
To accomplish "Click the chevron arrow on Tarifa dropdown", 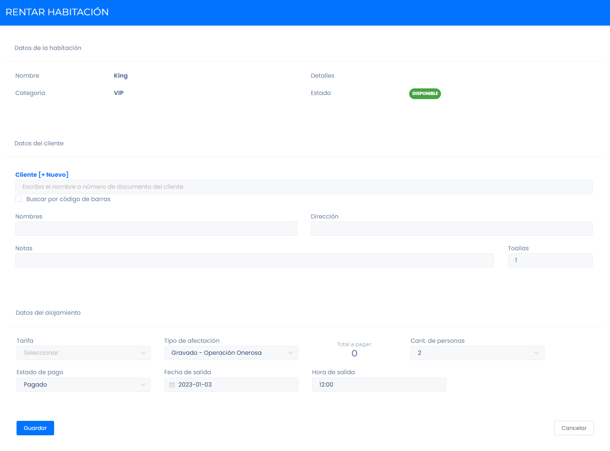I will 143,353.
